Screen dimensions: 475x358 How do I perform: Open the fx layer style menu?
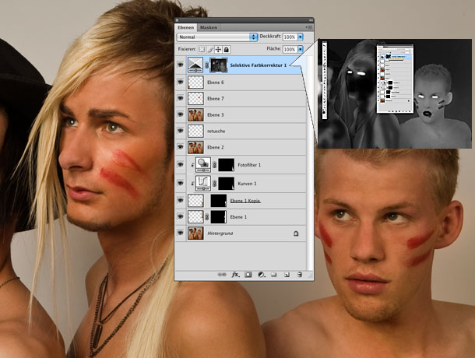235,275
